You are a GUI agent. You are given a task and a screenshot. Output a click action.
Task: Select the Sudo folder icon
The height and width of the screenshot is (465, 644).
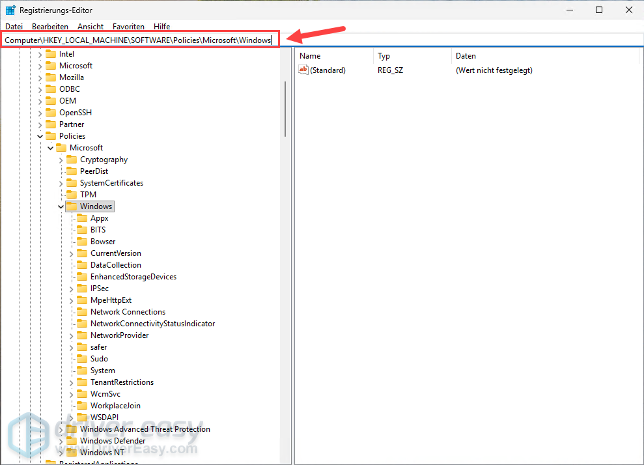82,358
